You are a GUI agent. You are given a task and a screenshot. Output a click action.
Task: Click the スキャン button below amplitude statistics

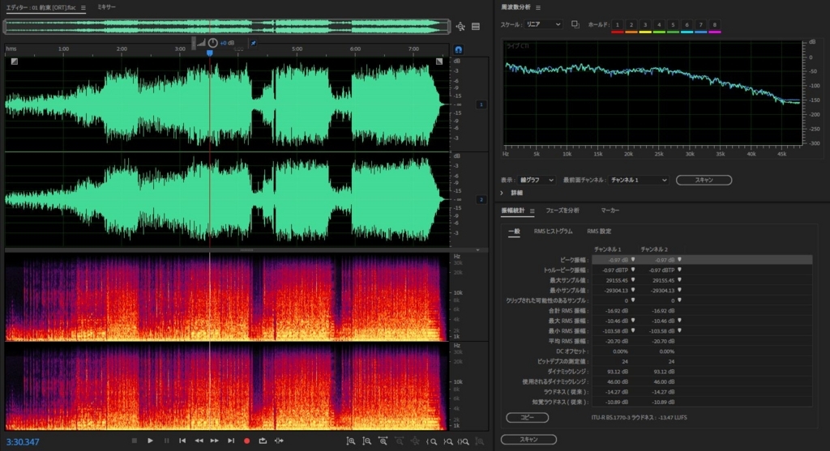(x=528, y=440)
